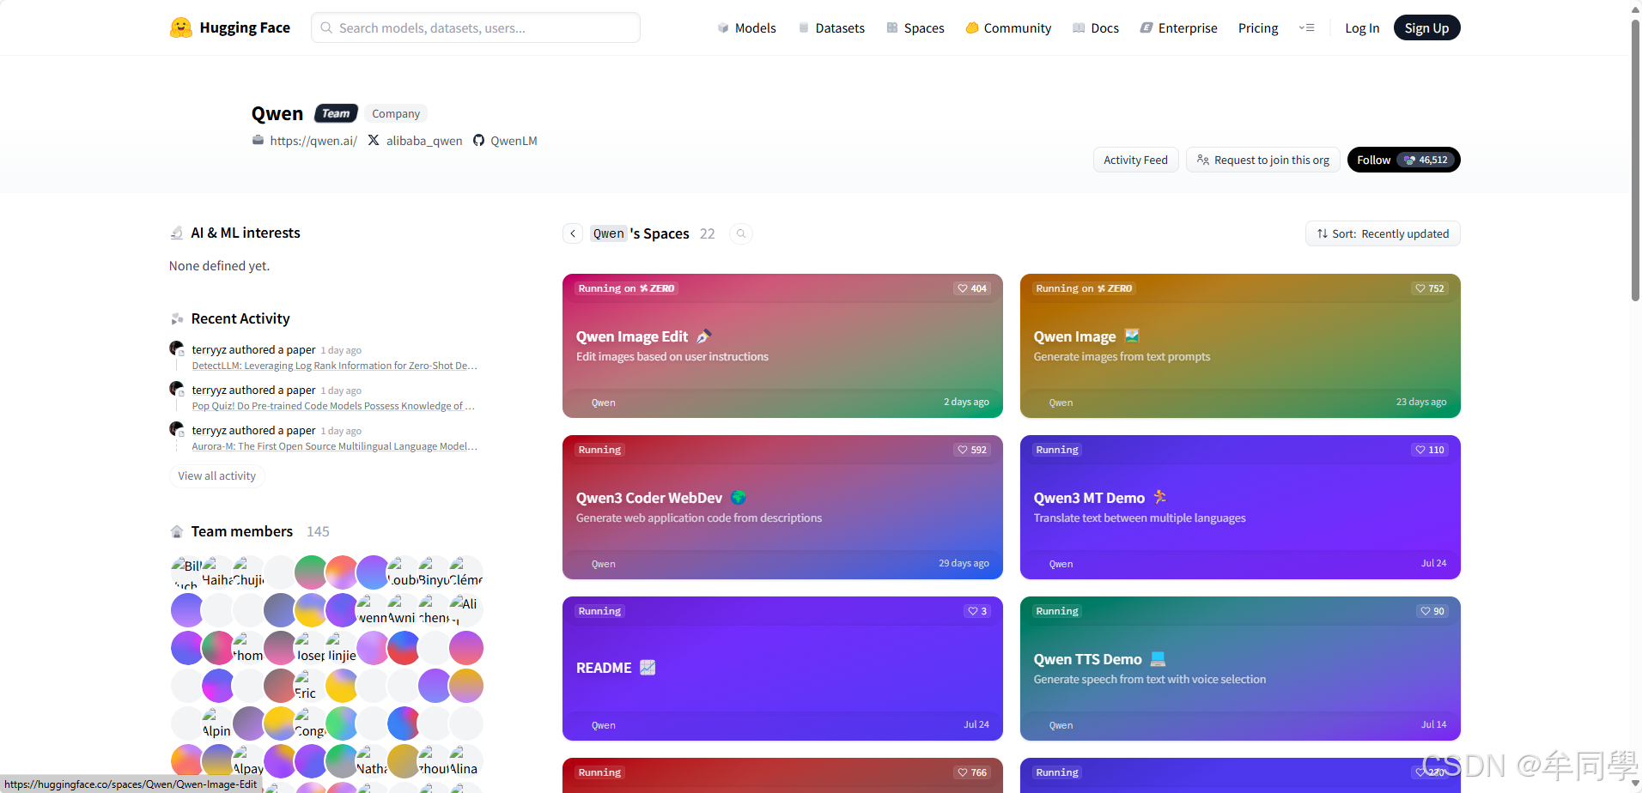Image resolution: width=1642 pixels, height=793 pixels.
Task: Click the 110 likes heart on Qwen3 MT Demo
Action: pyautogui.click(x=1430, y=450)
